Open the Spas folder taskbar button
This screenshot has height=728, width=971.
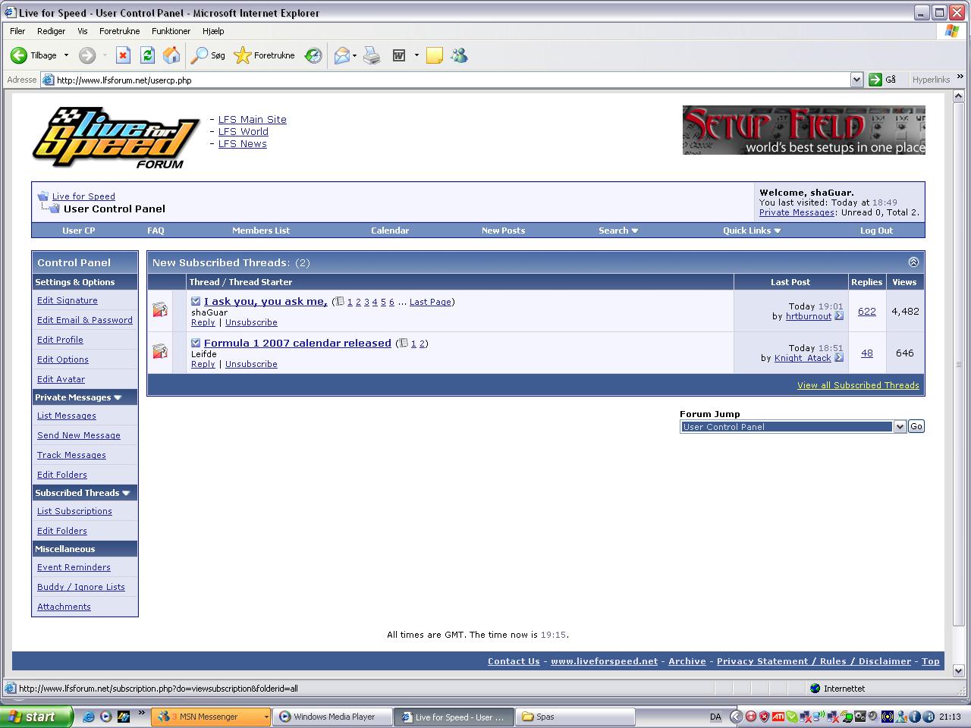tap(576, 717)
